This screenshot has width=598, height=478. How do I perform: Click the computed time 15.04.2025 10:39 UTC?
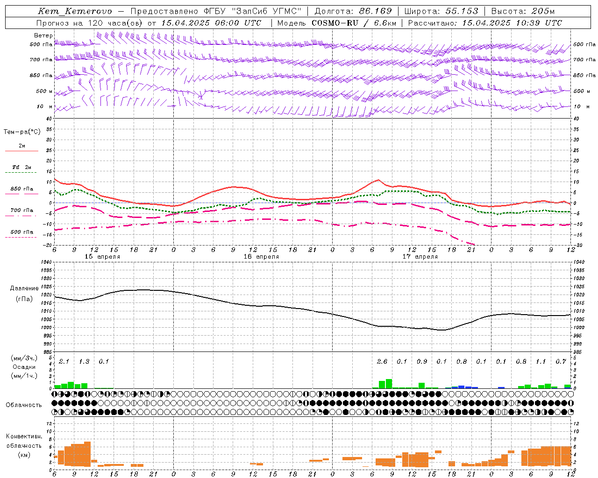tap(512, 23)
